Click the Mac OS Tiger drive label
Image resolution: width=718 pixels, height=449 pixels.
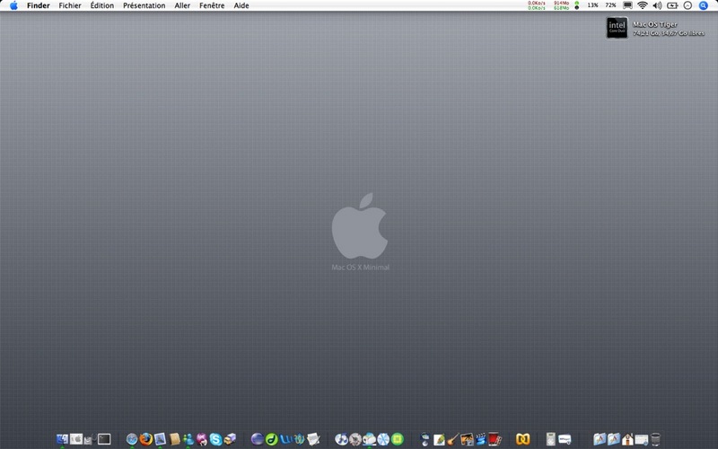click(655, 24)
